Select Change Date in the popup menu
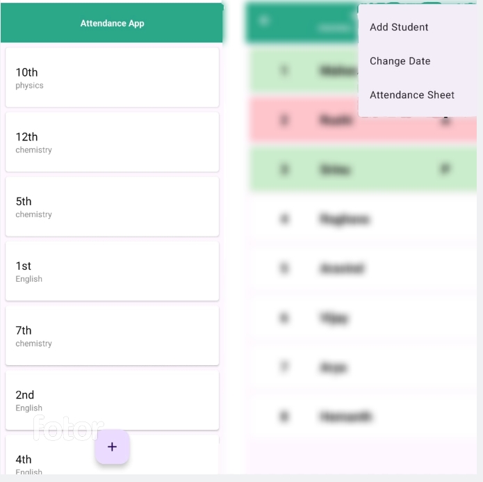483x482 pixels. pyautogui.click(x=400, y=61)
